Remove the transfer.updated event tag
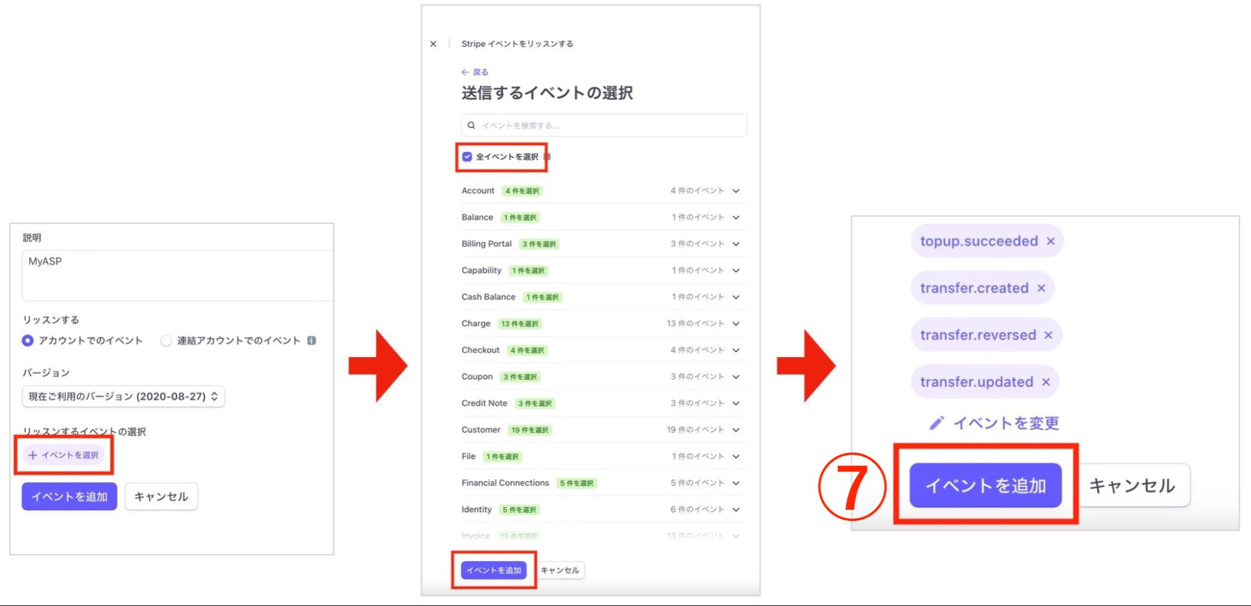The image size is (1251, 606). point(1046,381)
